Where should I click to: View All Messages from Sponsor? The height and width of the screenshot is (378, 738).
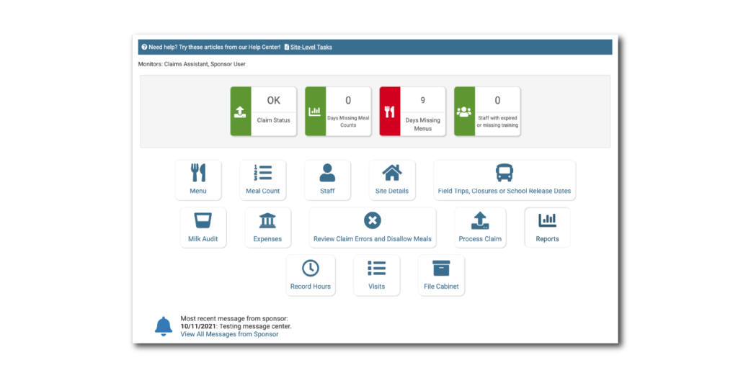click(229, 334)
